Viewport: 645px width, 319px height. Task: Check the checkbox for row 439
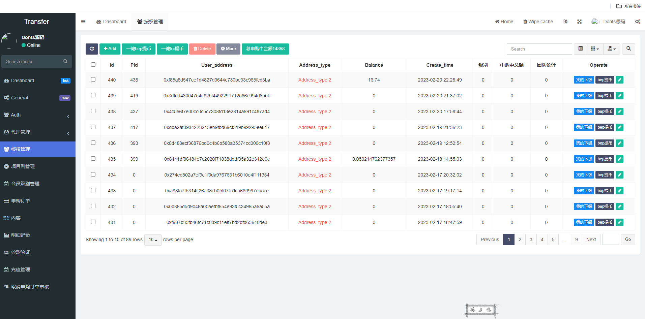[x=93, y=95]
